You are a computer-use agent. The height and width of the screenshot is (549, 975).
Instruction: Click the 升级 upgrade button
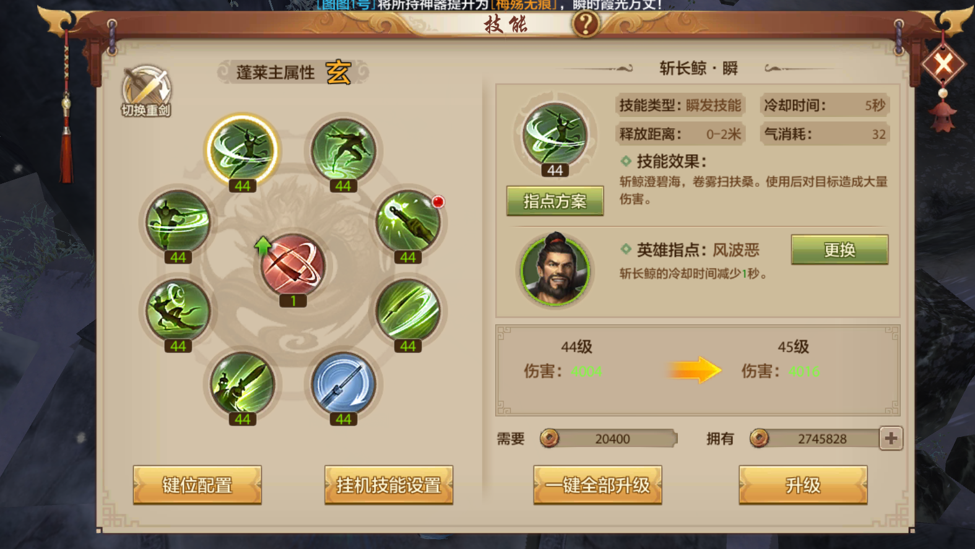803,485
